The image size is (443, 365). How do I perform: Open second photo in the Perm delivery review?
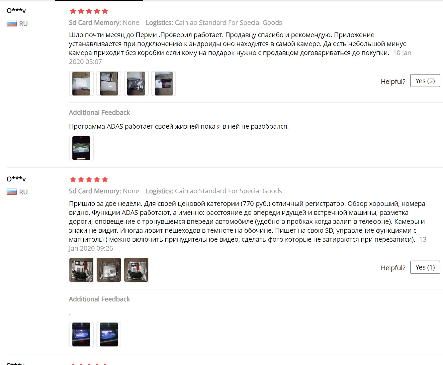coord(109,84)
